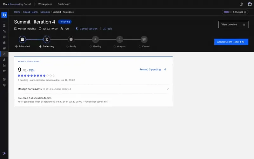Click the Closed status label

(x=146, y=46)
